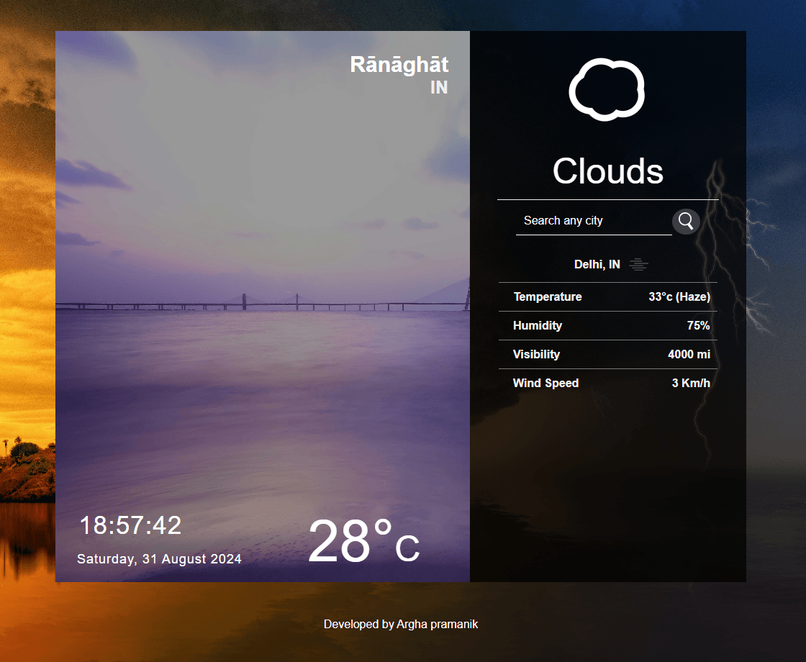The height and width of the screenshot is (662, 806).
Task: Click the '18:57:42' clock time
Action: click(x=130, y=525)
